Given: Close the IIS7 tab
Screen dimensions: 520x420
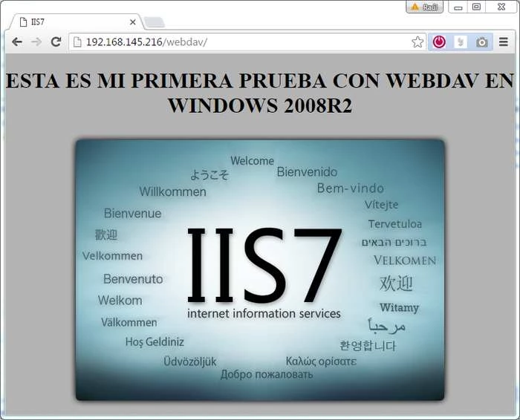Looking at the screenshot, I should 133,22.
